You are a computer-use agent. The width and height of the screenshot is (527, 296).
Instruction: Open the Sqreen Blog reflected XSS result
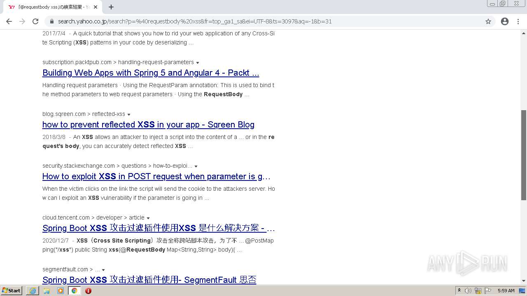148,125
